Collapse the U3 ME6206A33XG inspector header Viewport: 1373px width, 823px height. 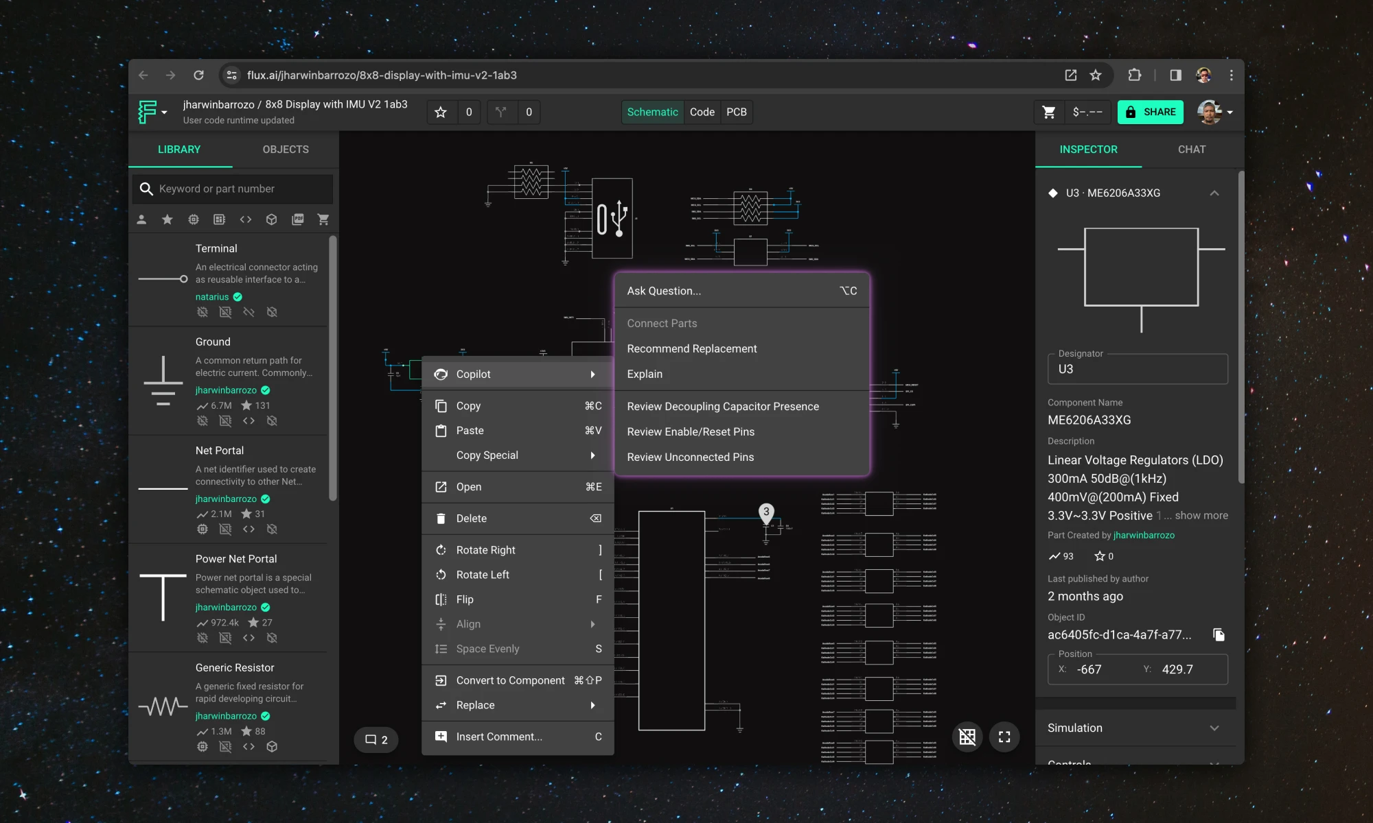[x=1214, y=193]
